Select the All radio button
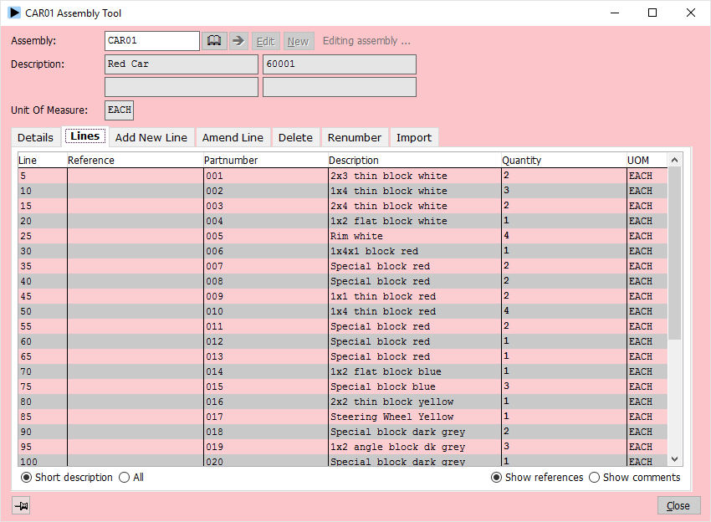 [124, 477]
